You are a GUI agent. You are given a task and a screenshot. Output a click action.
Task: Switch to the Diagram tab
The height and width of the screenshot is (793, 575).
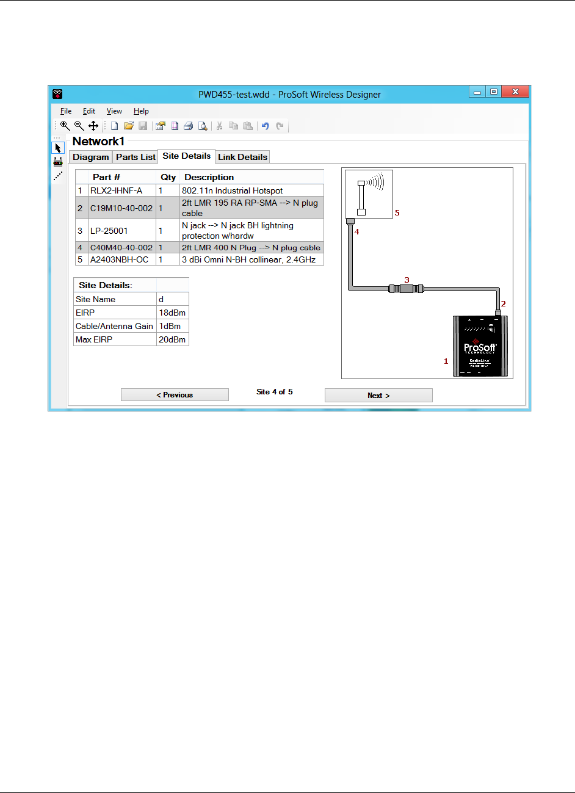tap(91, 157)
